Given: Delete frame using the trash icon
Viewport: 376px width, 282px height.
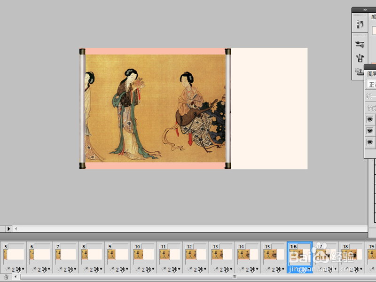Looking at the screenshot, I should (x=6, y=277).
